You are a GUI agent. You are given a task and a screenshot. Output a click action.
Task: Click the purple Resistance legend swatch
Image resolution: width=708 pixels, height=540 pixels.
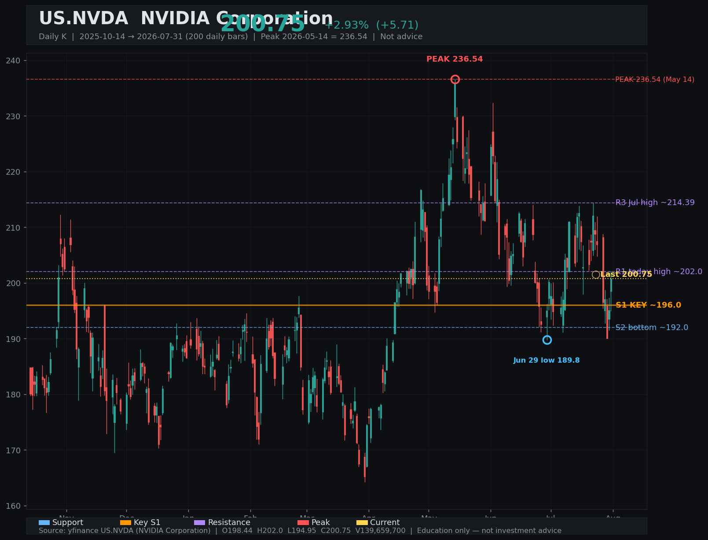tap(200, 523)
